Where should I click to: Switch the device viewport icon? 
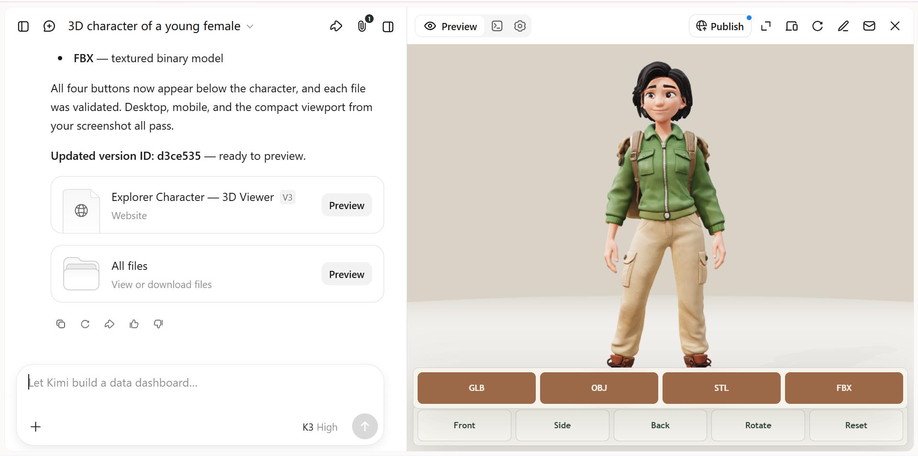[792, 26]
